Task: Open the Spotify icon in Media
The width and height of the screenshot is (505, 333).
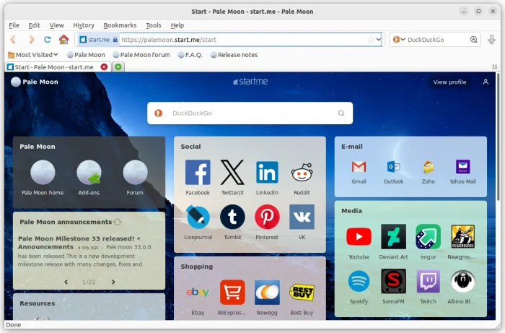Action: point(359,281)
